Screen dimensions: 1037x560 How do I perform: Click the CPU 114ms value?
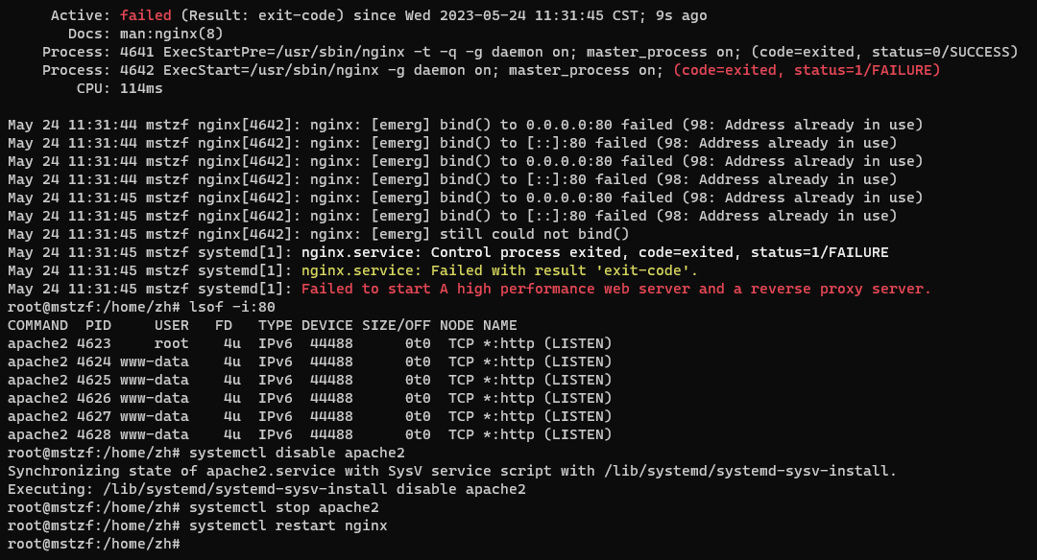pos(141,88)
